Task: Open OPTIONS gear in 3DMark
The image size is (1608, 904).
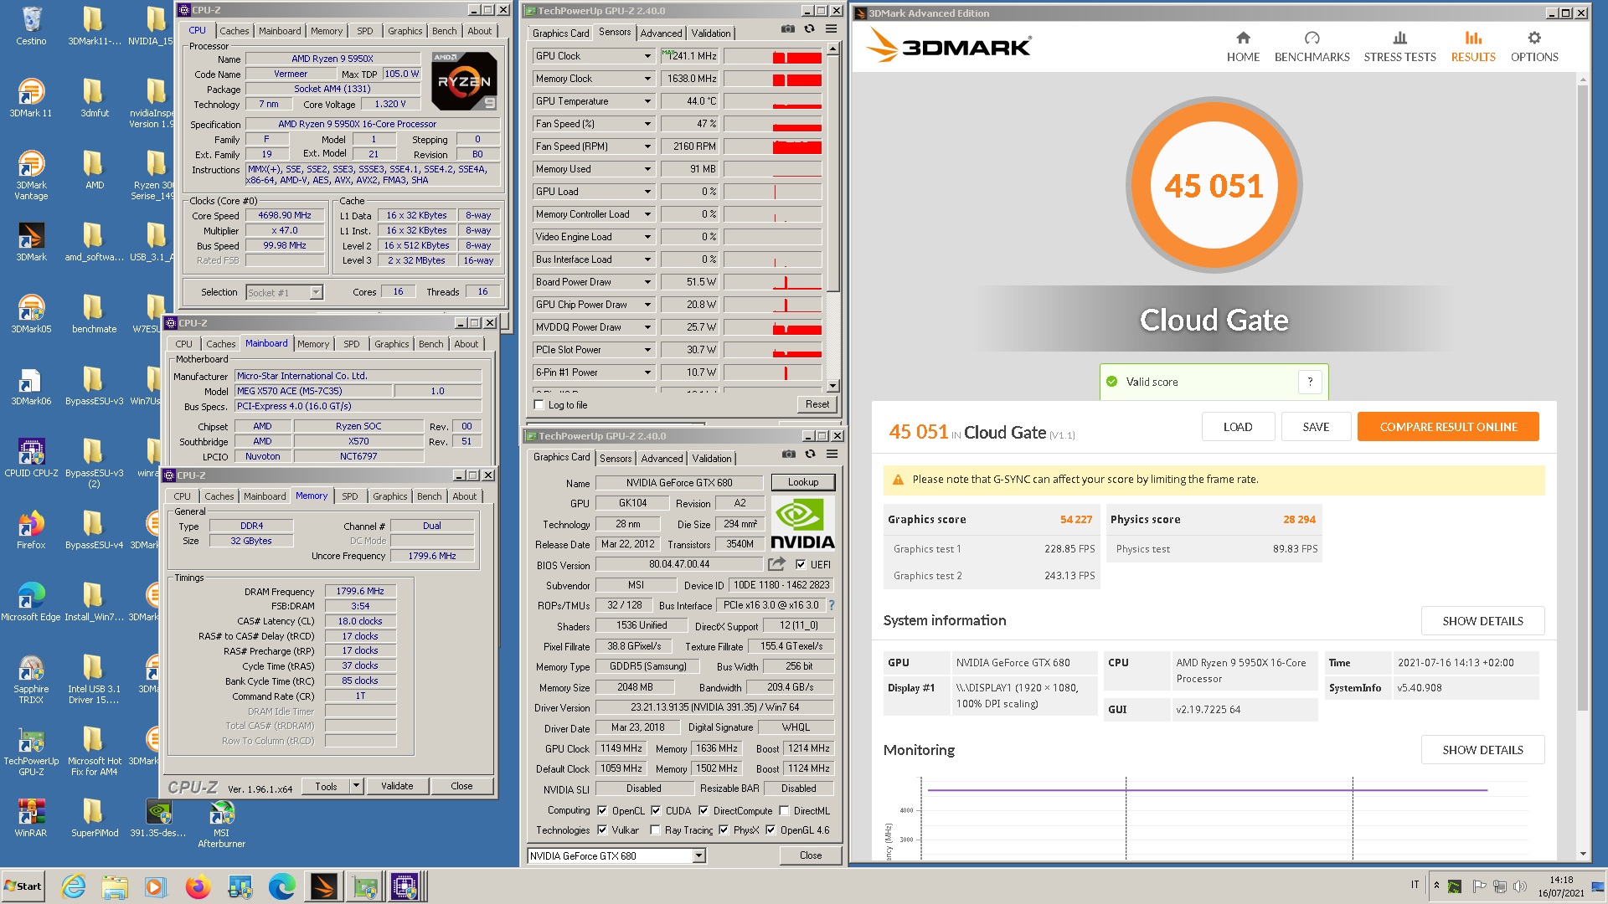Action: pos(1534,47)
